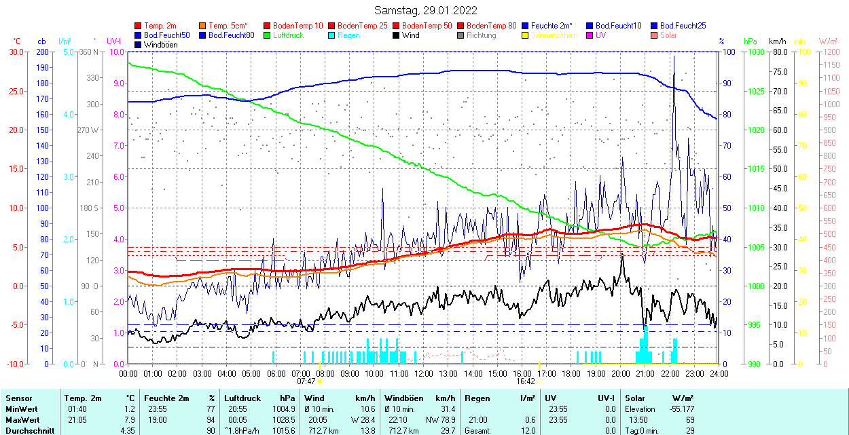Viewport: 849px width, 435px height.
Task: Click the magenta UV legend square
Action: pos(590,35)
